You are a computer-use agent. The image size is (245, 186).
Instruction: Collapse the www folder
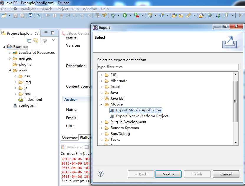pyautogui.click(x=10, y=71)
